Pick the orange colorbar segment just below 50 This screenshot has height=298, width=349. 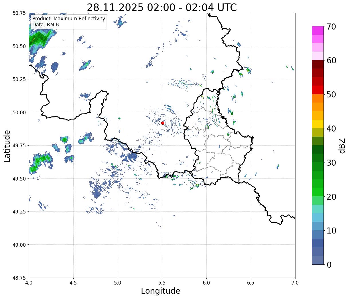tap(318, 98)
